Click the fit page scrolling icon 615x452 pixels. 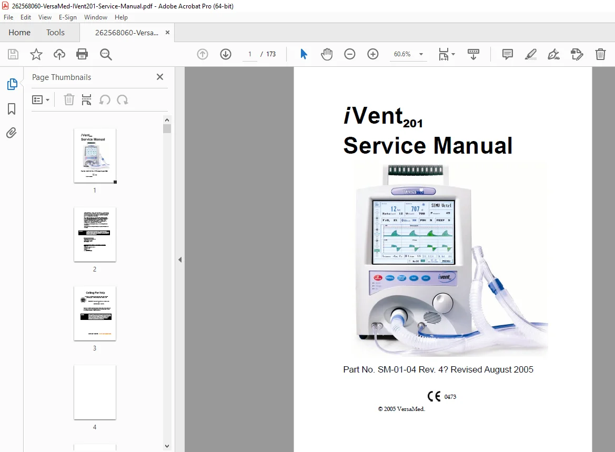[x=443, y=54]
